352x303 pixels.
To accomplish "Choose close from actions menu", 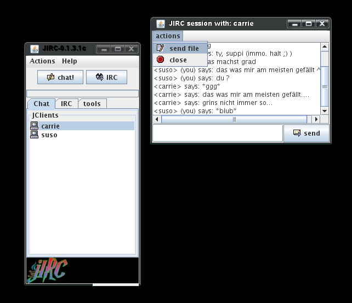I will tap(180, 60).
